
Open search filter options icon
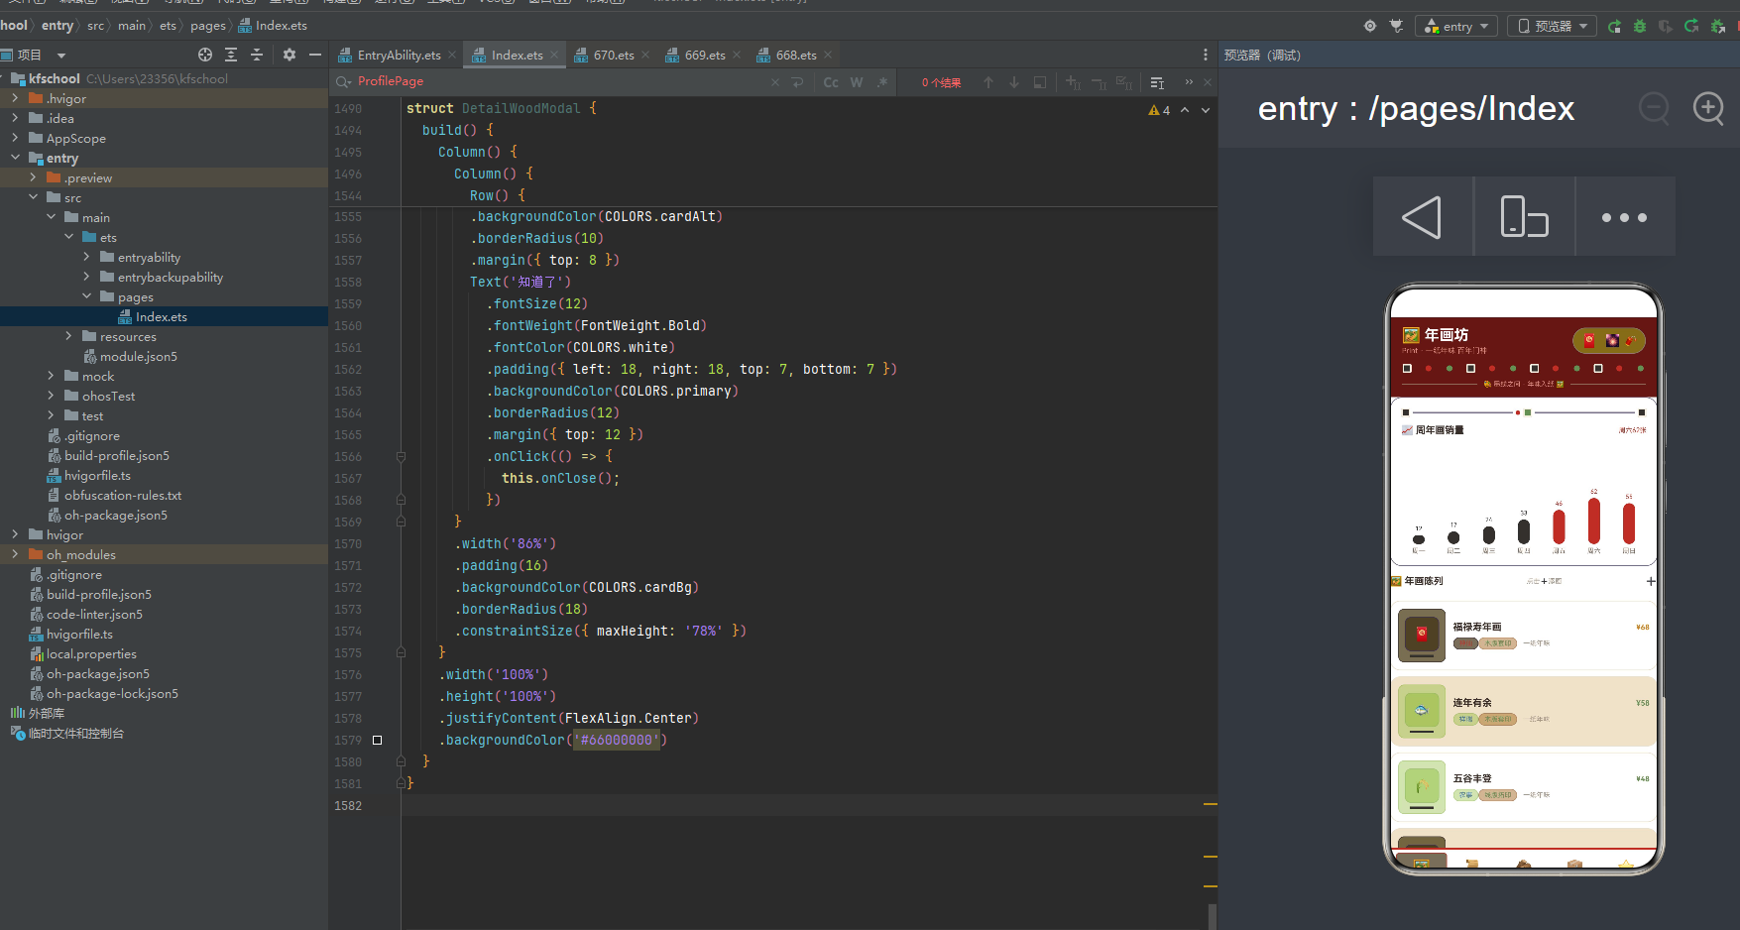pos(1157,82)
